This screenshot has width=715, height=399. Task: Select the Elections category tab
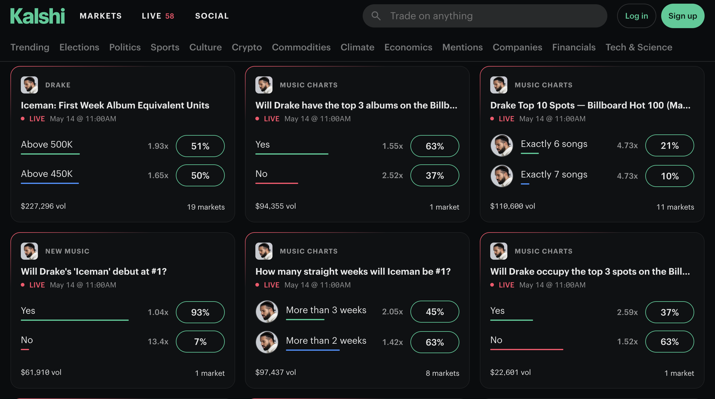[79, 47]
